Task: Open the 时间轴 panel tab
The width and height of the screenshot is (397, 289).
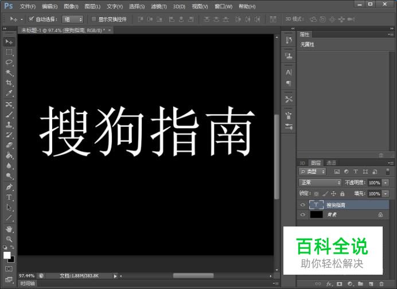Action: [28, 283]
